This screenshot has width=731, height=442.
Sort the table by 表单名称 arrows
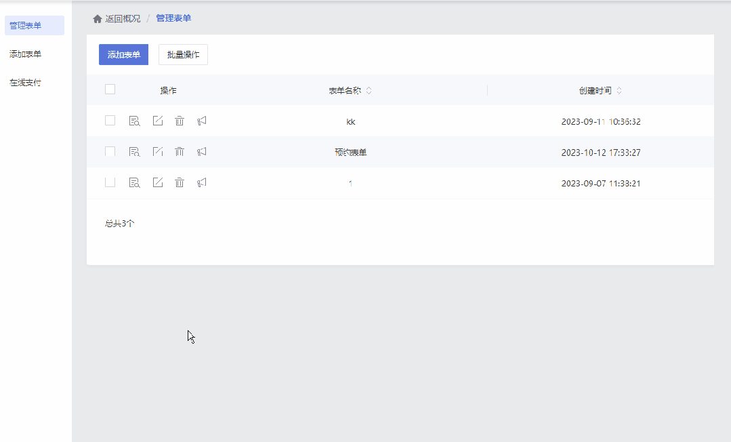tap(369, 91)
